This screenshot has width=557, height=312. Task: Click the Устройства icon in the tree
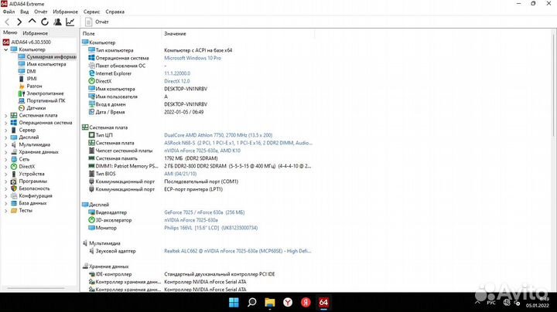14,174
